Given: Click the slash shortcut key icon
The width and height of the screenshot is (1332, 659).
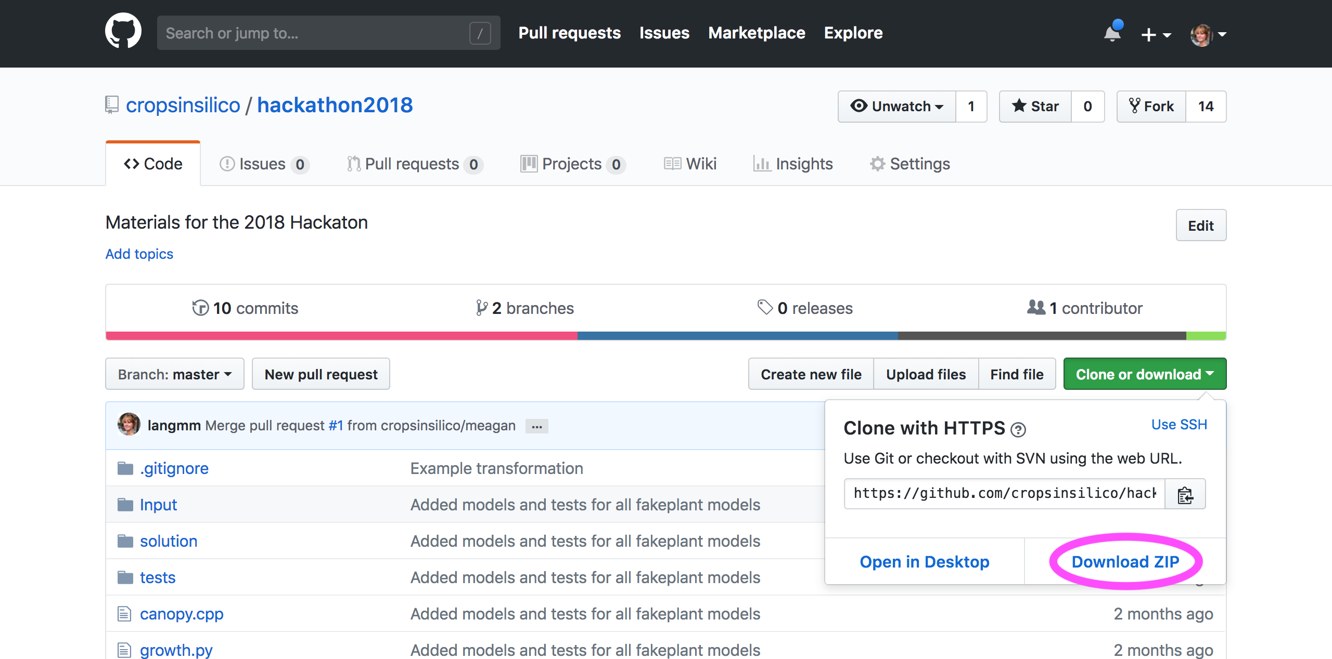Looking at the screenshot, I should [x=480, y=33].
